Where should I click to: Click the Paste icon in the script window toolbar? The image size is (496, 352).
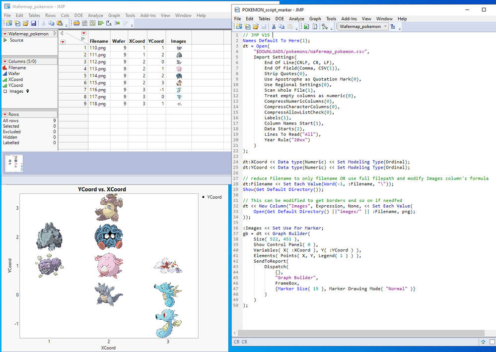tap(289, 27)
